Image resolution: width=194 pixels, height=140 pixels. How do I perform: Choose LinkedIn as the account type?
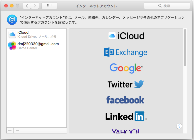pos(126,116)
